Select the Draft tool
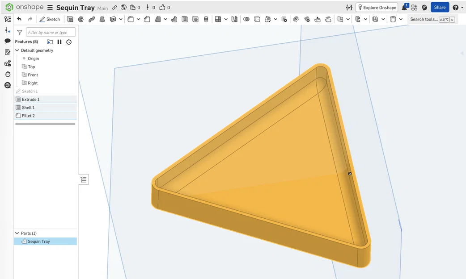Screen dimensions: 466x279 pos(157,19)
